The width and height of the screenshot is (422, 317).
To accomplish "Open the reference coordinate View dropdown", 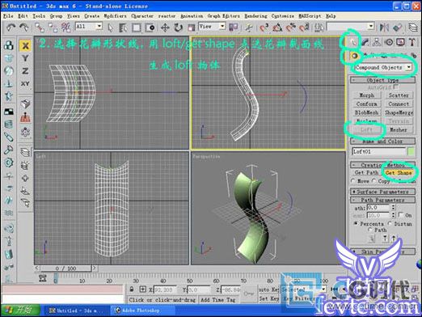I will [222, 26].
